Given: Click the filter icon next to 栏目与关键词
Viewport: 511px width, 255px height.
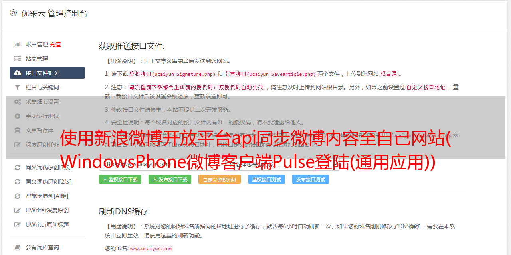Looking at the screenshot, I should click(18, 87).
